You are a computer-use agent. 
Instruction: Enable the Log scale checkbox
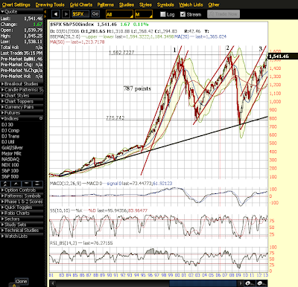point(163,14)
